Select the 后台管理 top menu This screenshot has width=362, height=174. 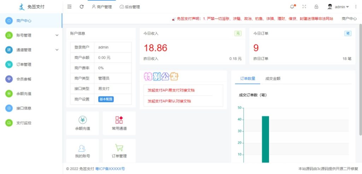click(130, 7)
